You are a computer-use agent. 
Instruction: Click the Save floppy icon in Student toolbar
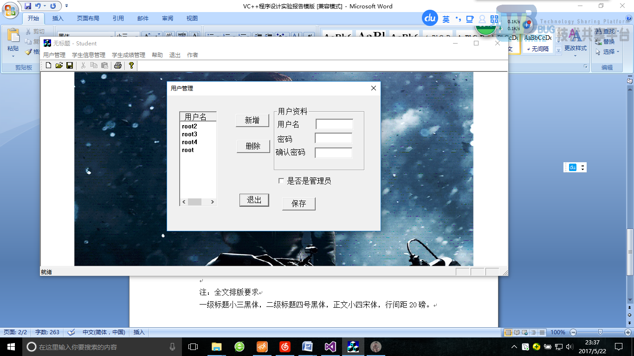pos(70,65)
